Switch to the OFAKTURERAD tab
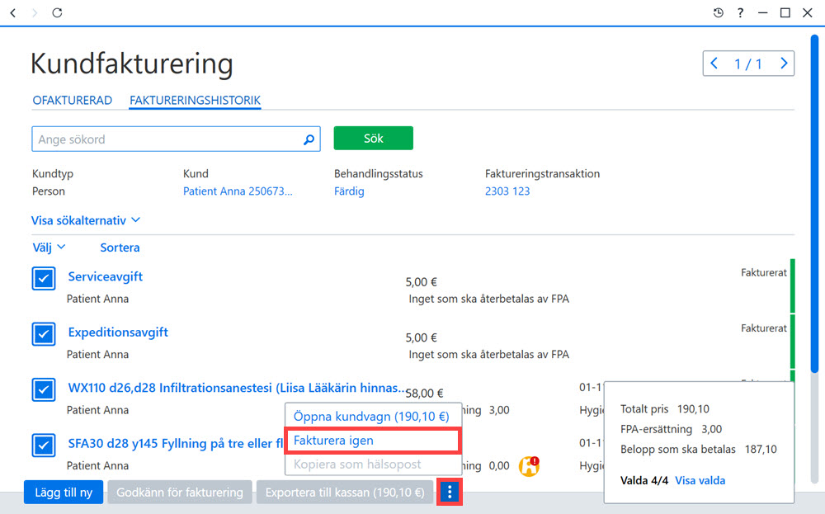Screen dimensions: 825x514 73,101
